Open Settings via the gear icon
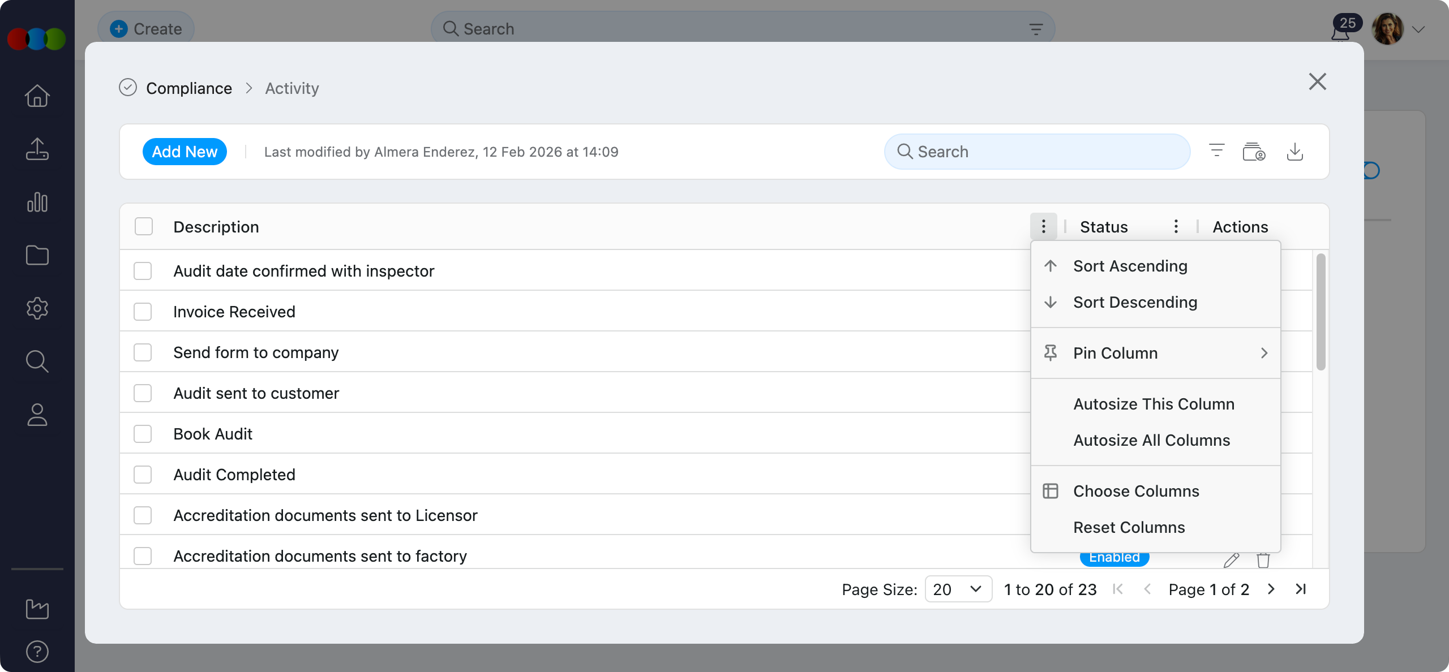The height and width of the screenshot is (672, 1449). click(37, 308)
